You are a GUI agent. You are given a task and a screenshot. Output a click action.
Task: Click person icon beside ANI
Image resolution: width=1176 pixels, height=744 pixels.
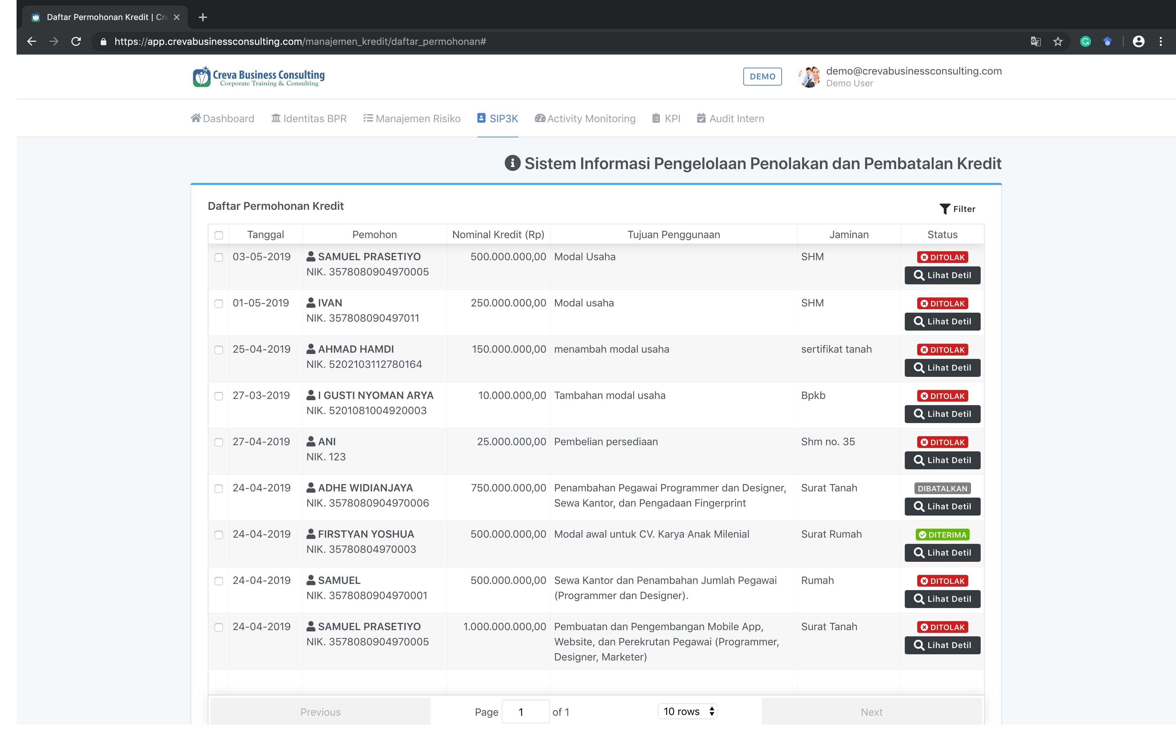tap(311, 441)
